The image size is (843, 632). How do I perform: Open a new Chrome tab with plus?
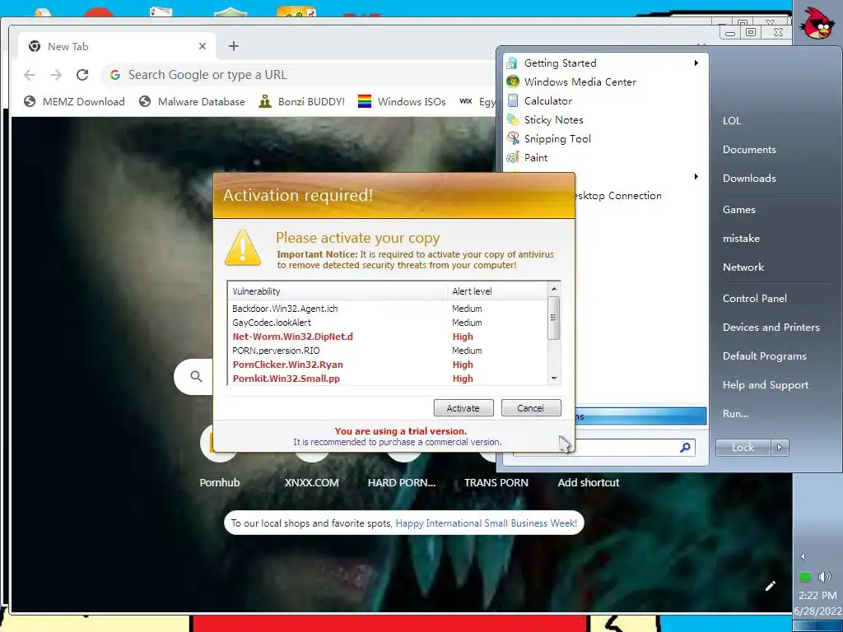point(233,46)
